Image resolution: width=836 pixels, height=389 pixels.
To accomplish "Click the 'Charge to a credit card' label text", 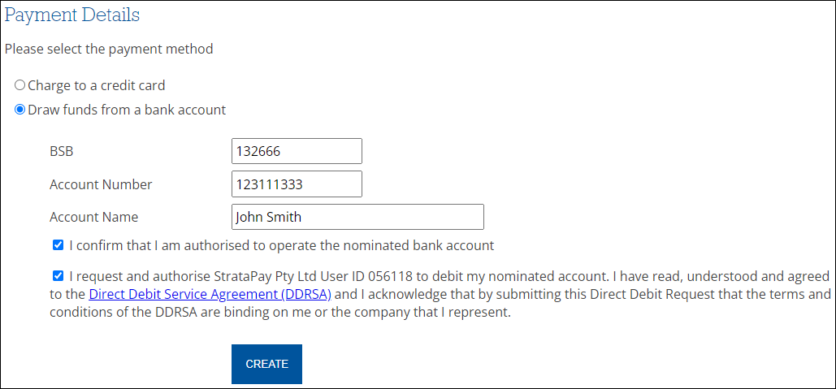I will click(97, 85).
